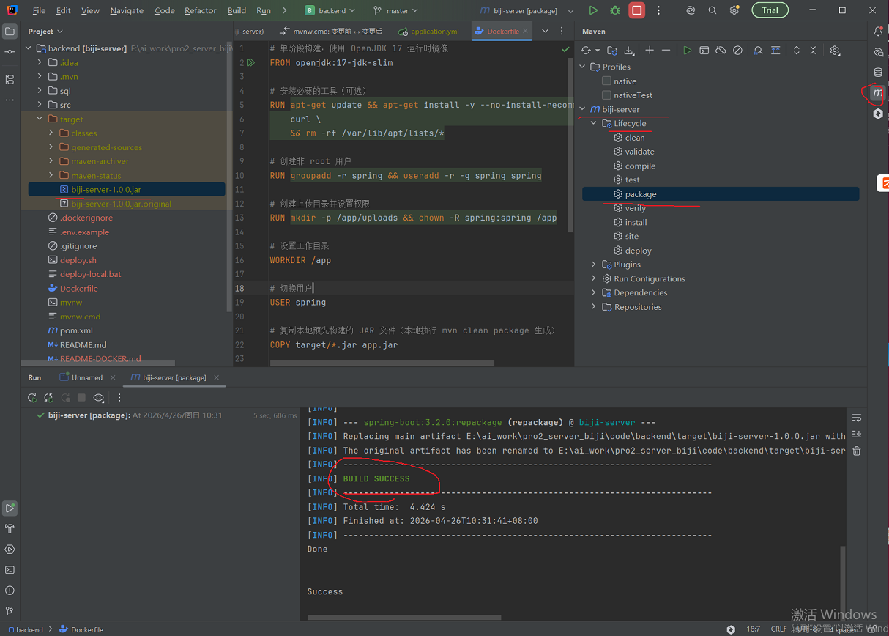Screen dimensions: 889x636
Task: Click the Trial button
Action: pos(770,10)
